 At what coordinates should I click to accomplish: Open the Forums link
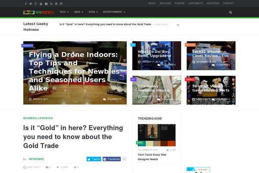click(x=180, y=3)
